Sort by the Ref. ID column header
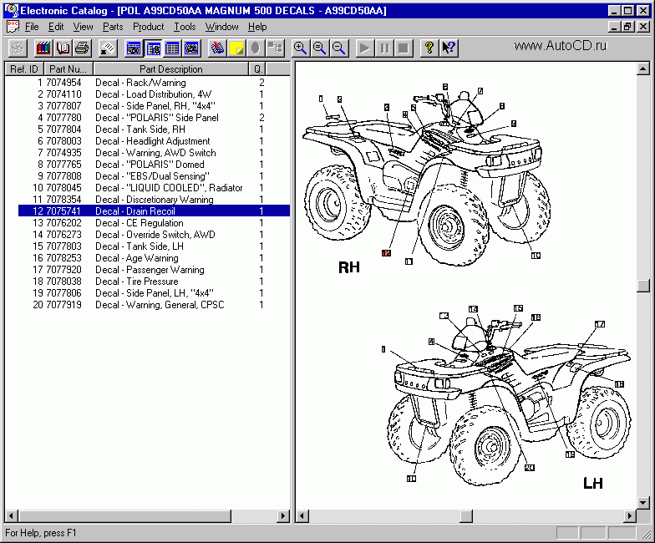This screenshot has width=655, height=543. [24, 69]
